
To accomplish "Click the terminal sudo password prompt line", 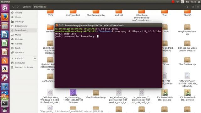I will pyautogui.click(x=77, y=36).
